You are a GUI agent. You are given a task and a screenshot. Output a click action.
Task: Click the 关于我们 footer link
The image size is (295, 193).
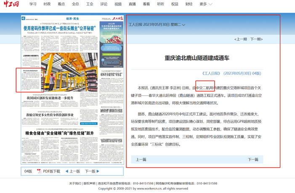[75, 184]
